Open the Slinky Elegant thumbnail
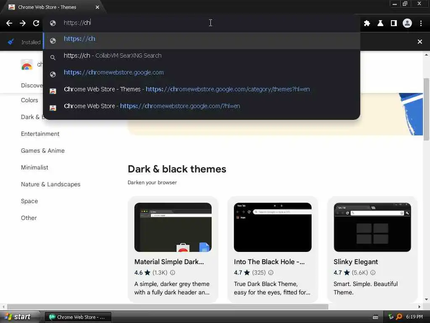Image resolution: width=430 pixels, height=323 pixels. (x=372, y=227)
